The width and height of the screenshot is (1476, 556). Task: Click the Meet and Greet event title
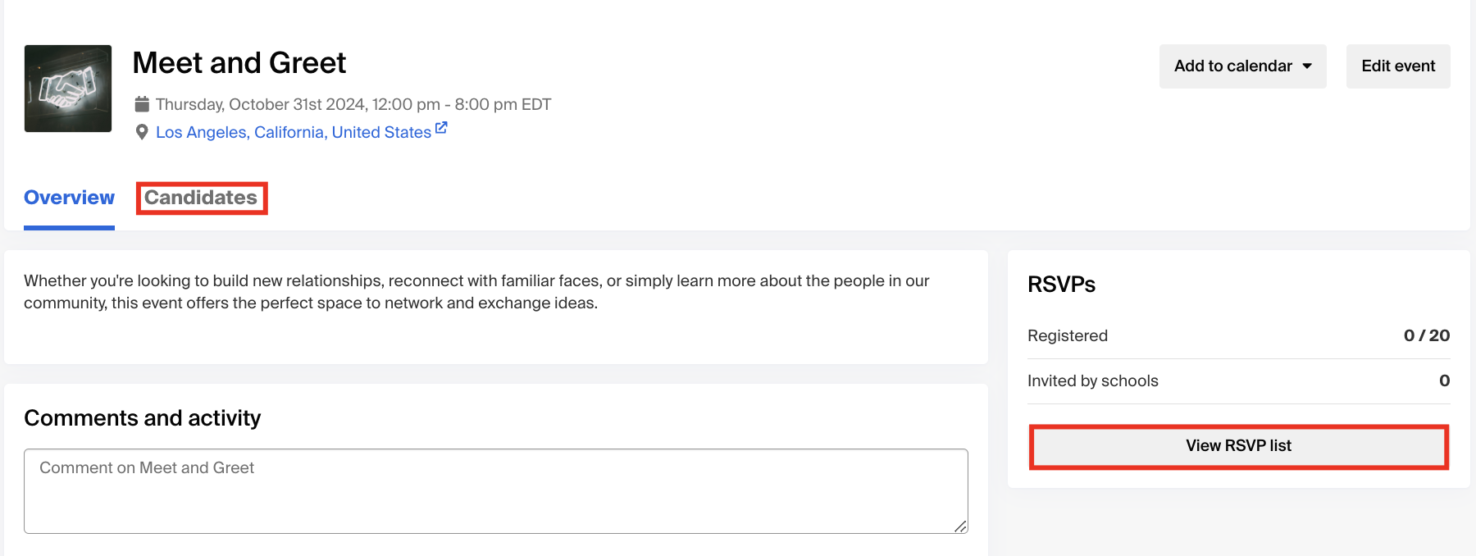239,63
